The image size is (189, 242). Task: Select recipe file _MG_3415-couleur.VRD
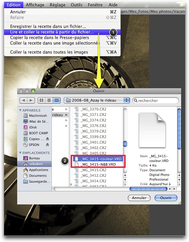coord(98,159)
